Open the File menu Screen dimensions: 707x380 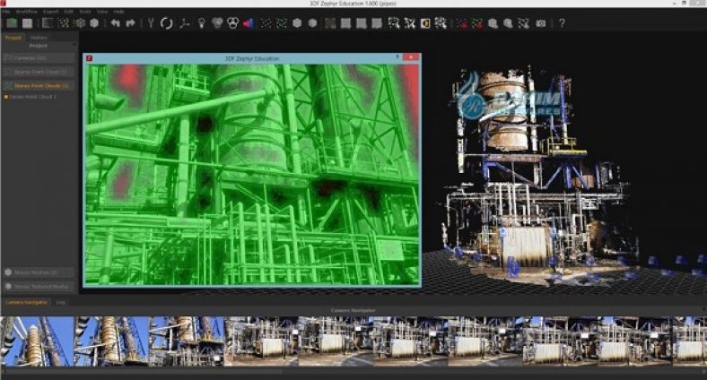pyautogui.click(x=6, y=12)
